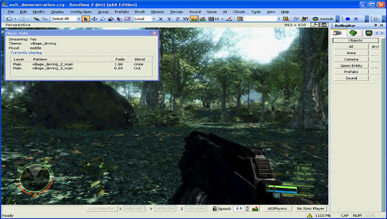Click the AI object category button
Image resolution: width=387 pixels, height=219 pixels.
click(x=351, y=46)
